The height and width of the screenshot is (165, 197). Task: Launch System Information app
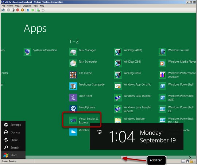(40, 52)
